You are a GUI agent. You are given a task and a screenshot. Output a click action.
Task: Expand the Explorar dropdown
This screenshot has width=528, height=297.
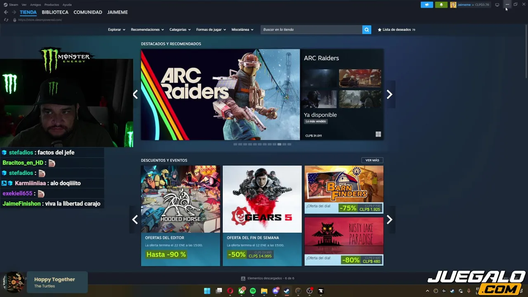(x=117, y=30)
